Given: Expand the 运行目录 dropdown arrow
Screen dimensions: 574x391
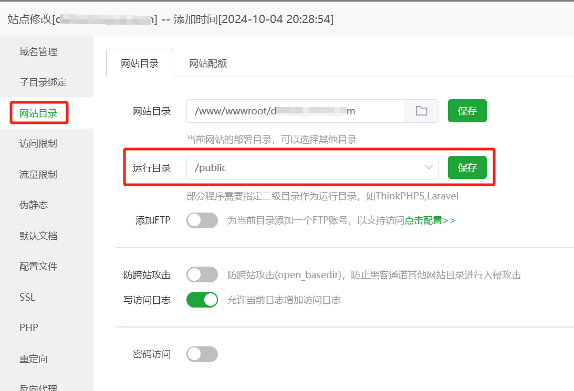Looking at the screenshot, I should (x=428, y=168).
